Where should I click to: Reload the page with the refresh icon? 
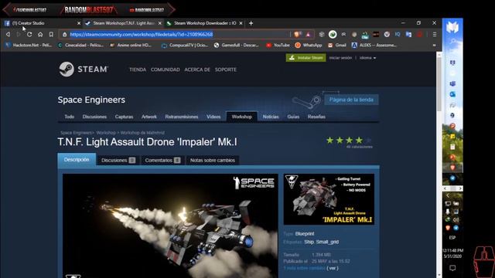(29, 34)
